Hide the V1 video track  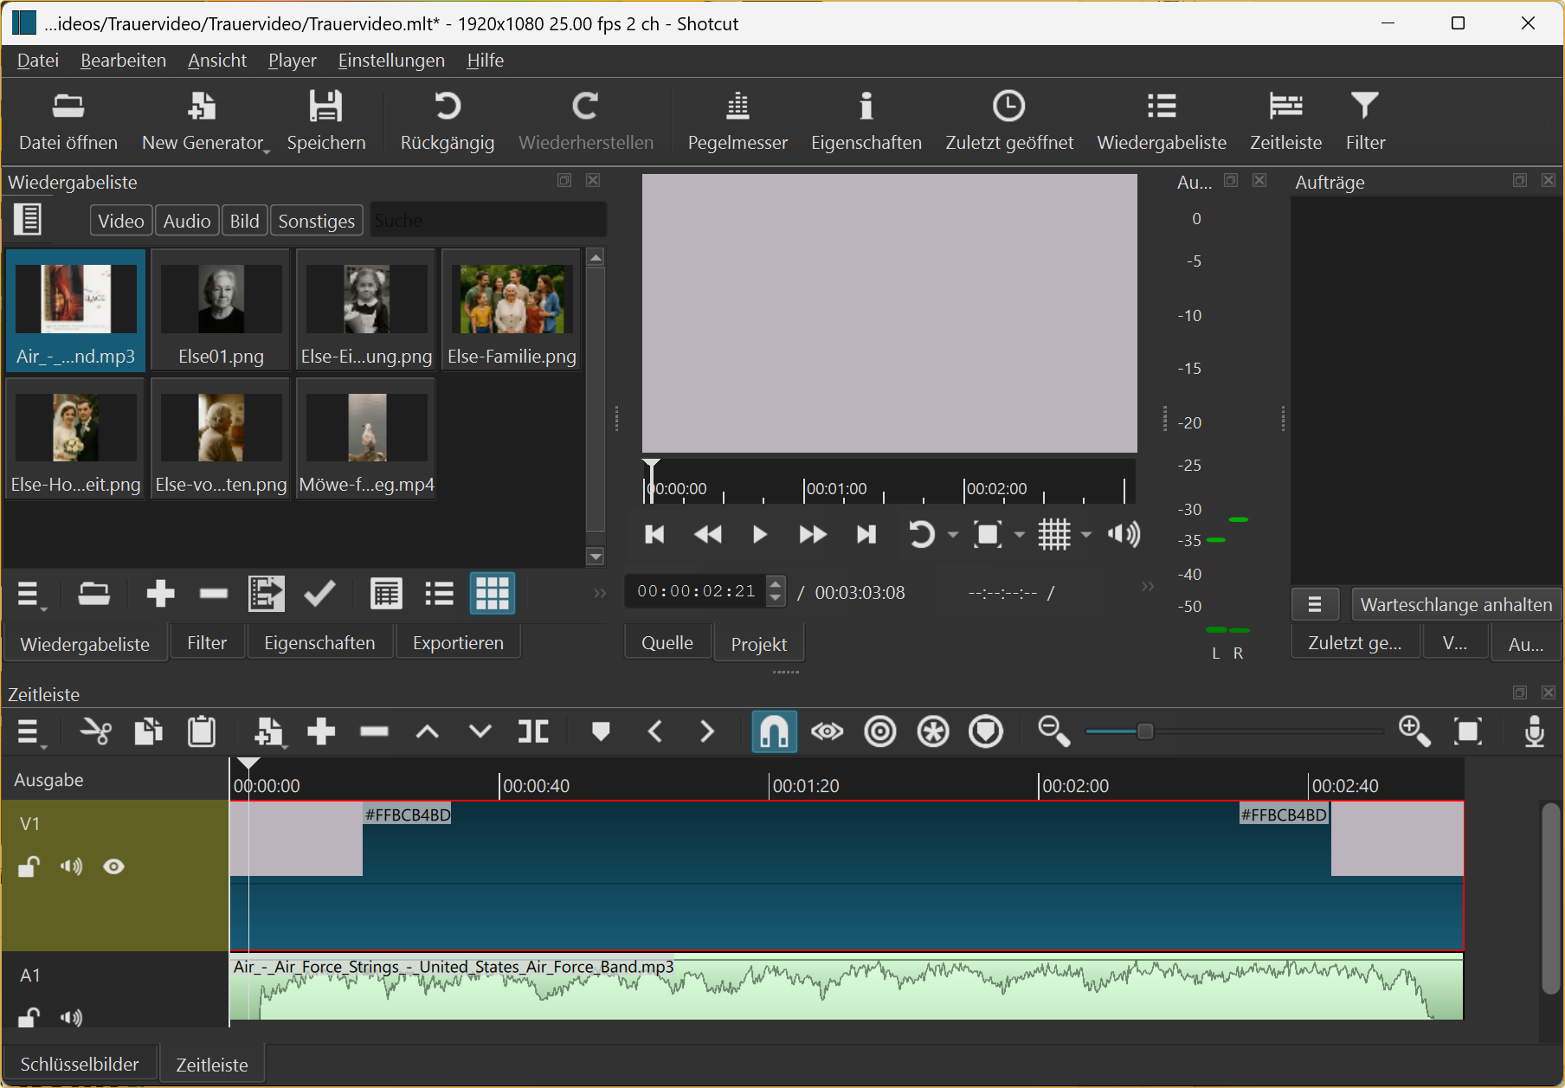[x=113, y=866]
